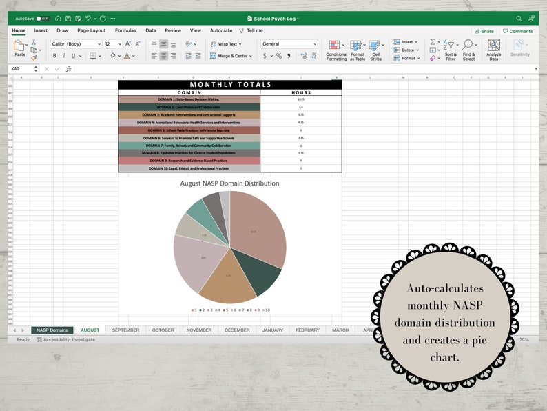Click Merge & Center button
Screen dimensions: 547x411
click(x=231, y=56)
